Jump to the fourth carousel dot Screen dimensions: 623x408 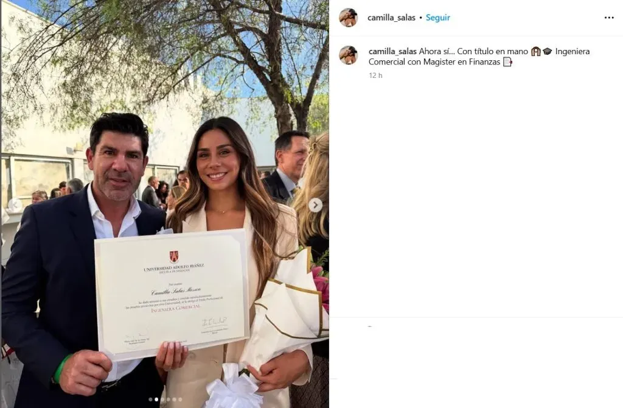(168, 399)
